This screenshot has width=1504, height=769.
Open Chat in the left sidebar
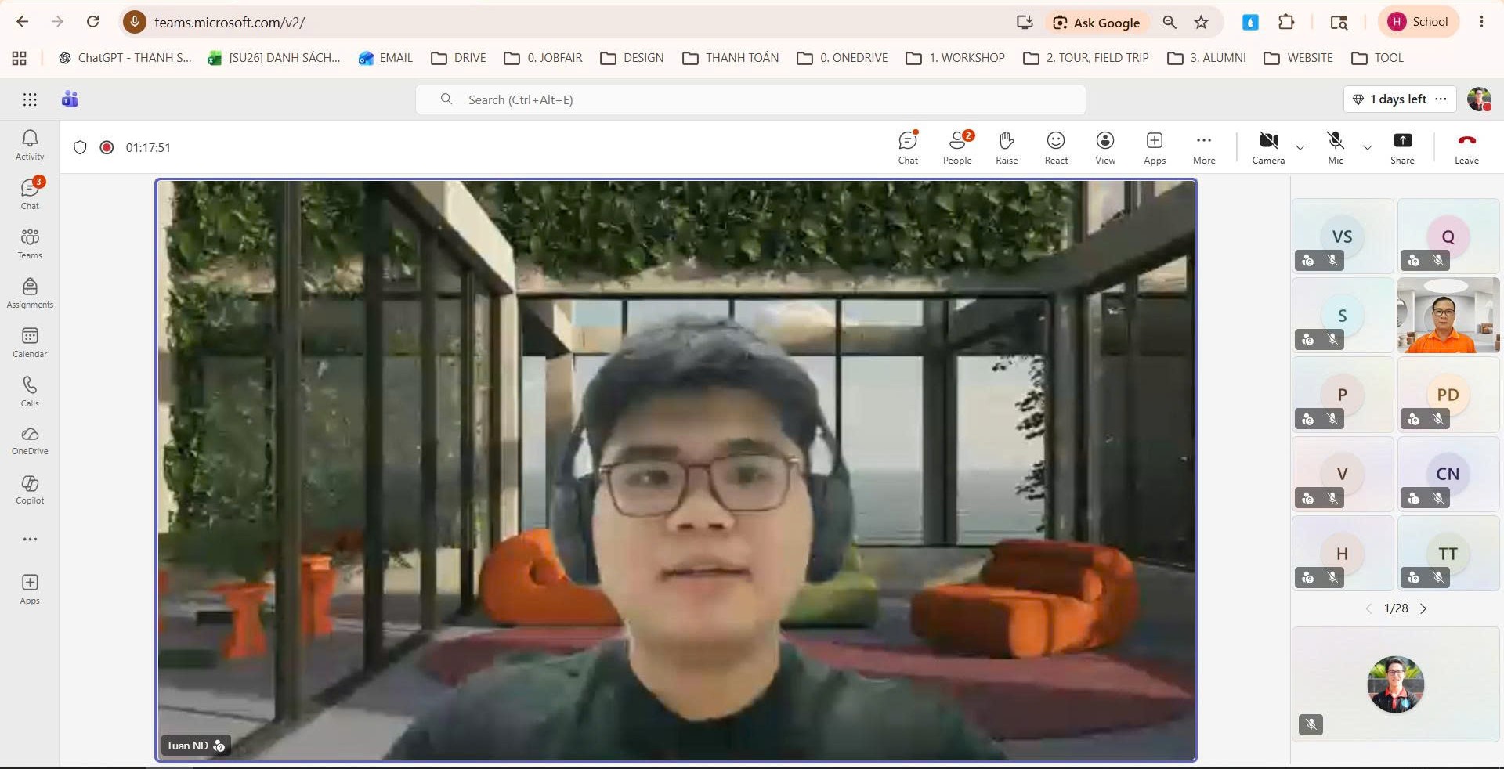(x=30, y=194)
